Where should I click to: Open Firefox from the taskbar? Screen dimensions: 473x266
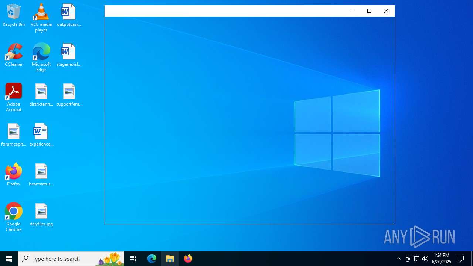[x=188, y=259]
